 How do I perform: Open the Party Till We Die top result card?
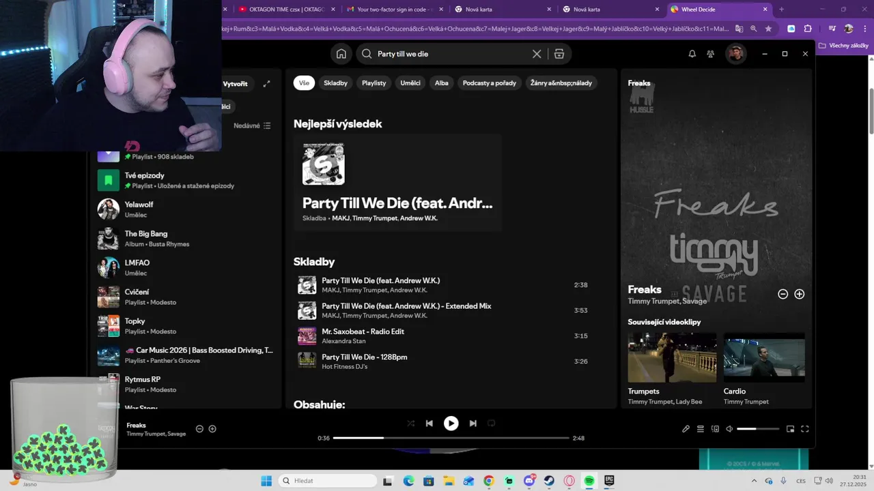398,183
